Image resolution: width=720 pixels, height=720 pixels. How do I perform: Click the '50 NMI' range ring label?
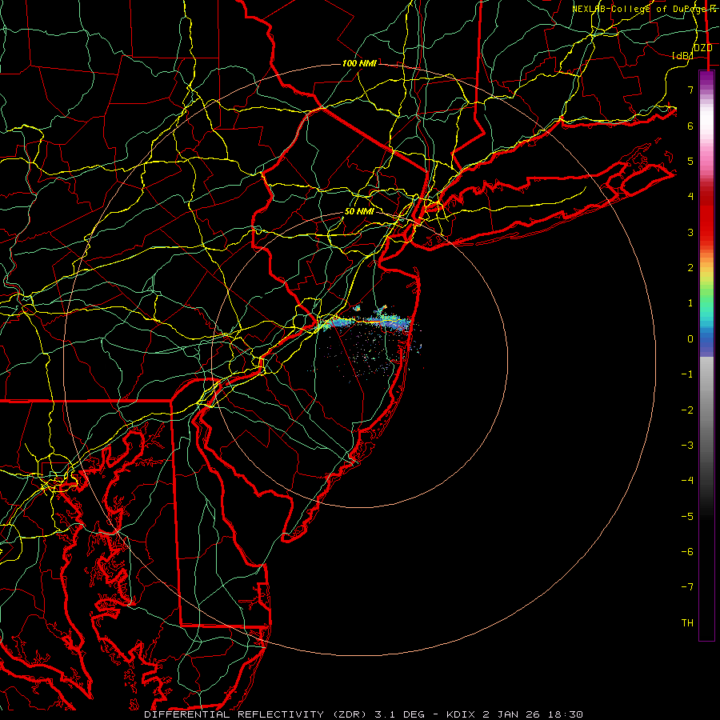pos(359,211)
